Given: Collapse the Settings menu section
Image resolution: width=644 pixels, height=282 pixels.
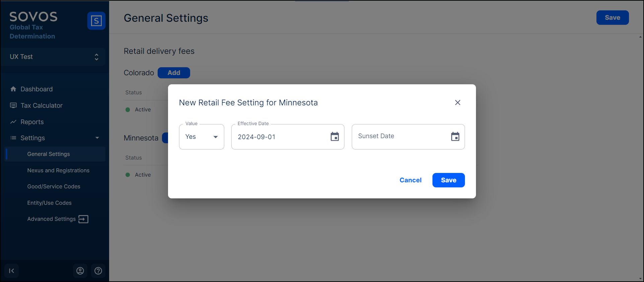Looking at the screenshot, I should 97,138.
